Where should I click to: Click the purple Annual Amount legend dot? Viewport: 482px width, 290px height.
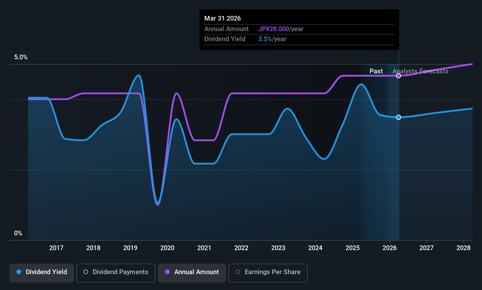coord(167,272)
